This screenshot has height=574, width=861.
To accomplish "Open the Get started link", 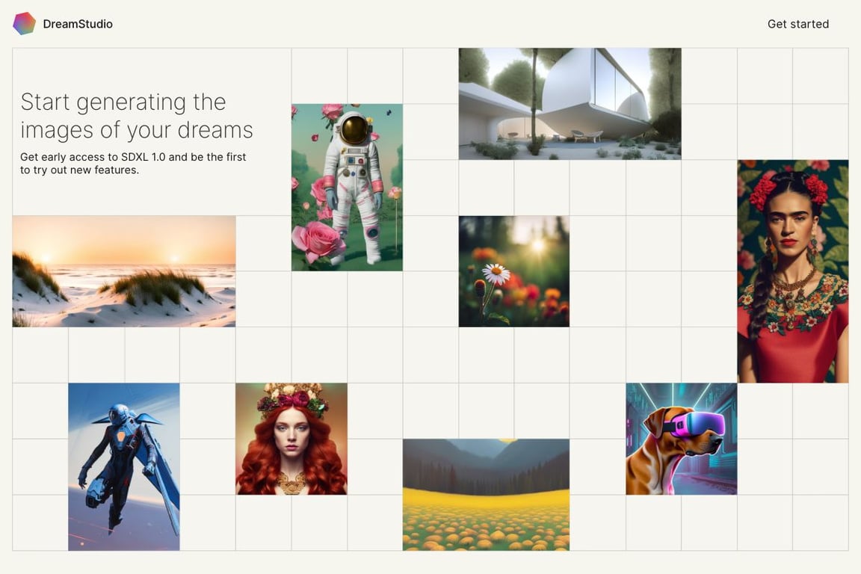I will click(x=798, y=24).
